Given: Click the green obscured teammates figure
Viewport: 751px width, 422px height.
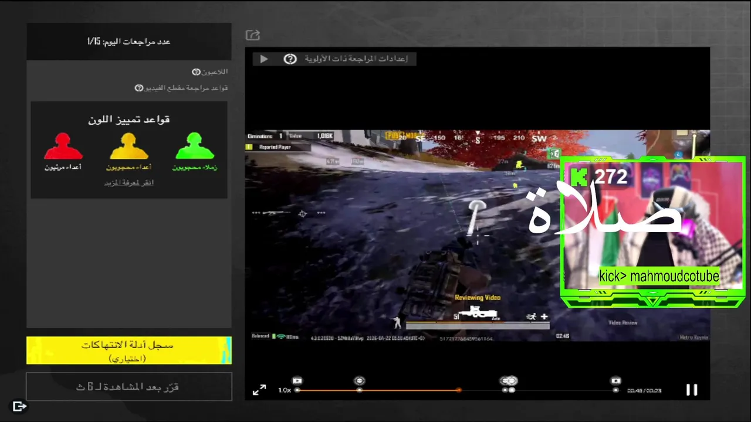Looking at the screenshot, I should (x=195, y=146).
